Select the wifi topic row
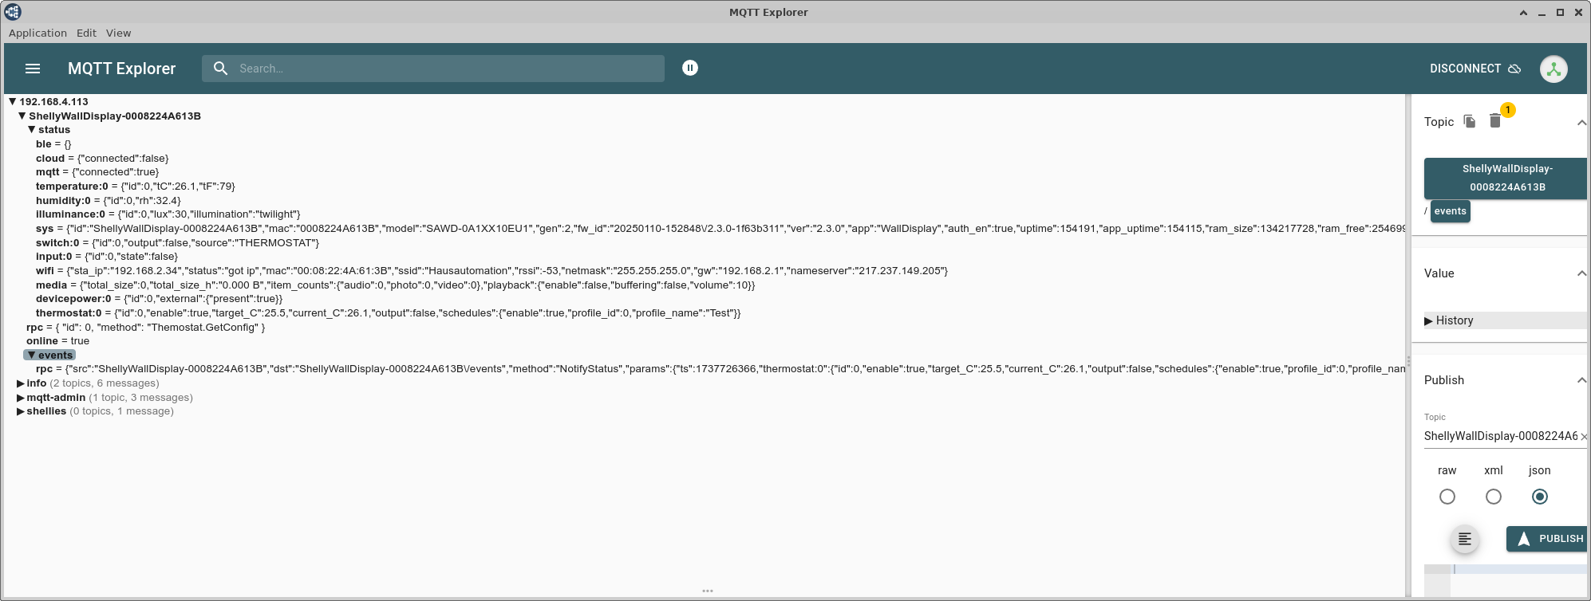1591x601 pixels. [492, 271]
